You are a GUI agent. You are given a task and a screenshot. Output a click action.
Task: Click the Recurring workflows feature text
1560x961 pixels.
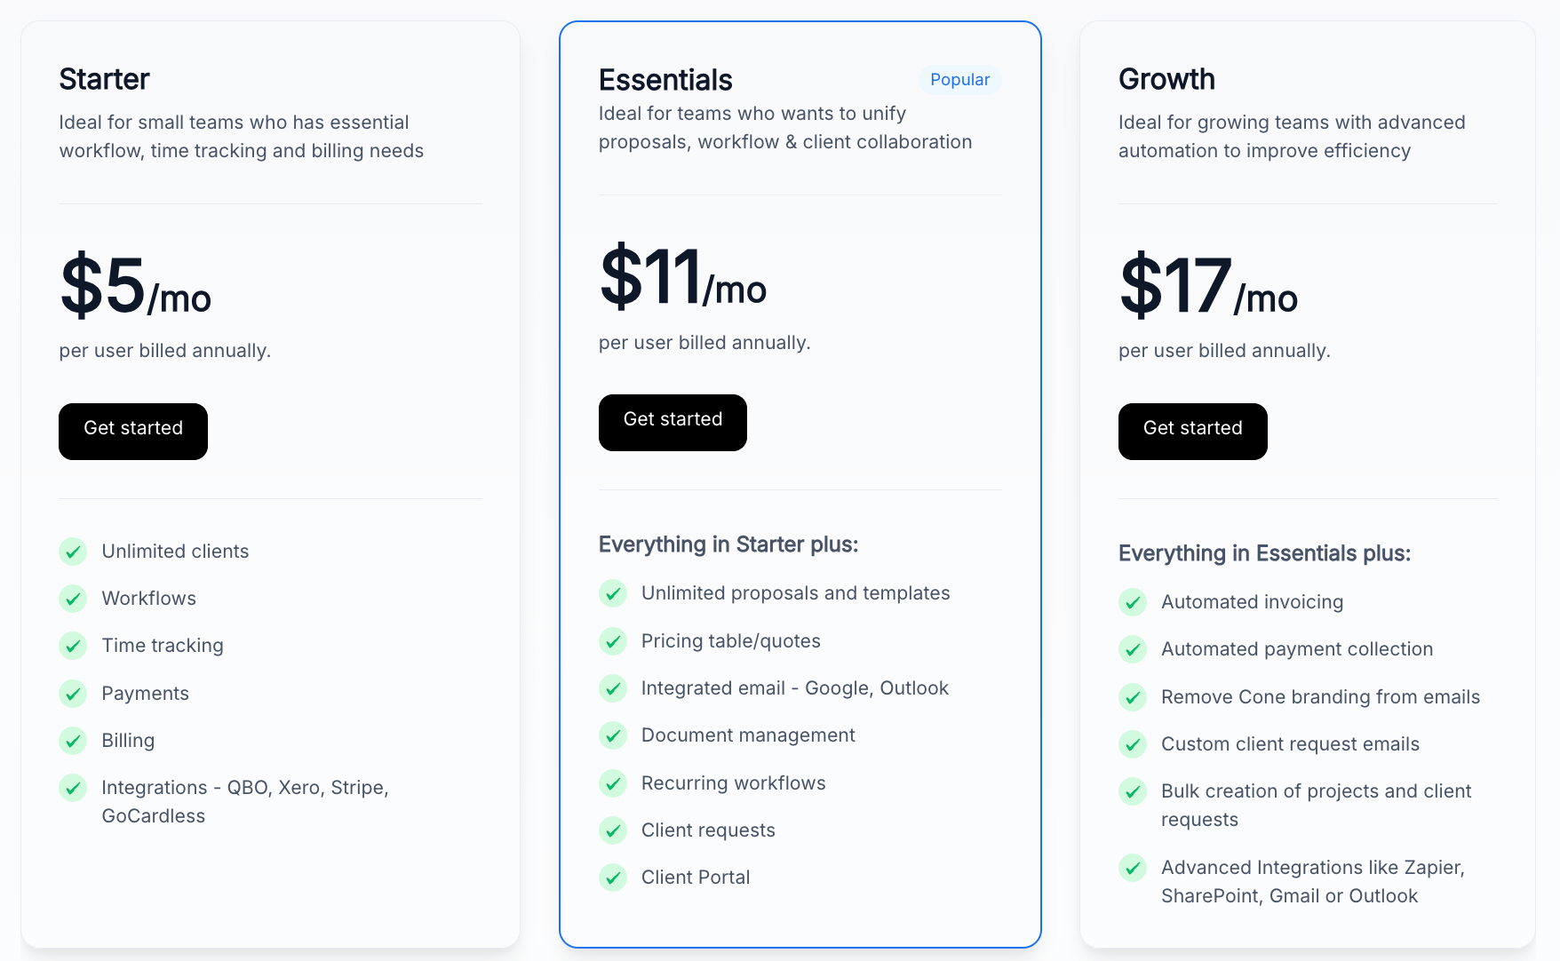tap(733, 783)
